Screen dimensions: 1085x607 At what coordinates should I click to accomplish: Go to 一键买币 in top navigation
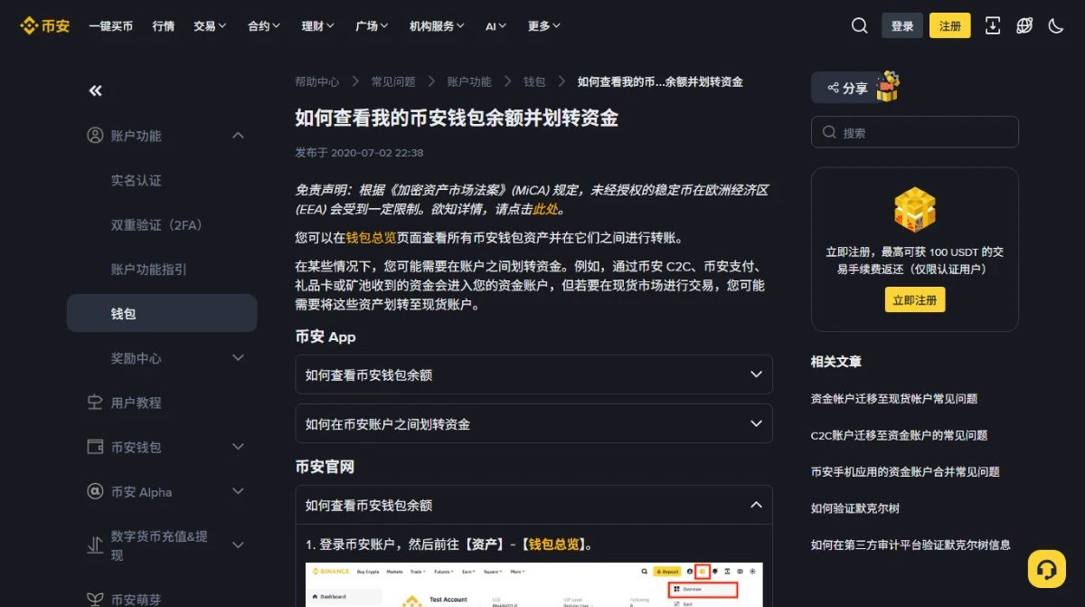(x=110, y=26)
